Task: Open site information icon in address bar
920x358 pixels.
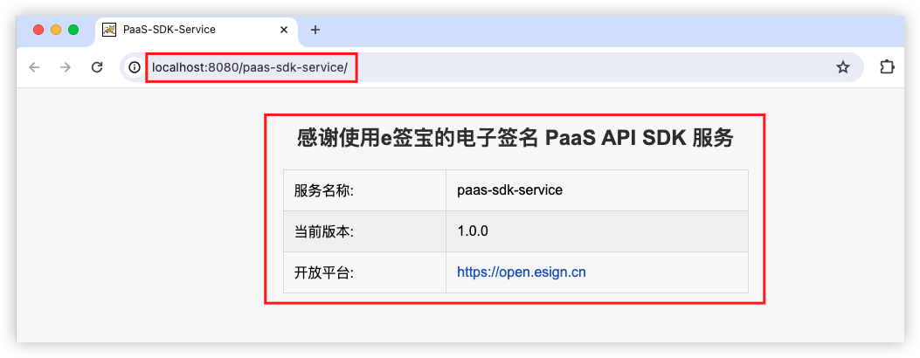Action: pyautogui.click(x=135, y=67)
